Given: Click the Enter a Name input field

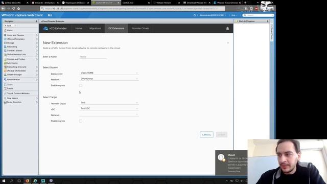Looking at the screenshot, I should coord(93,57).
